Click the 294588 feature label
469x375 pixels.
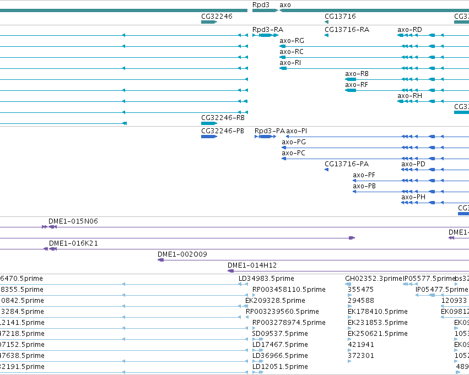(x=361, y=301)
